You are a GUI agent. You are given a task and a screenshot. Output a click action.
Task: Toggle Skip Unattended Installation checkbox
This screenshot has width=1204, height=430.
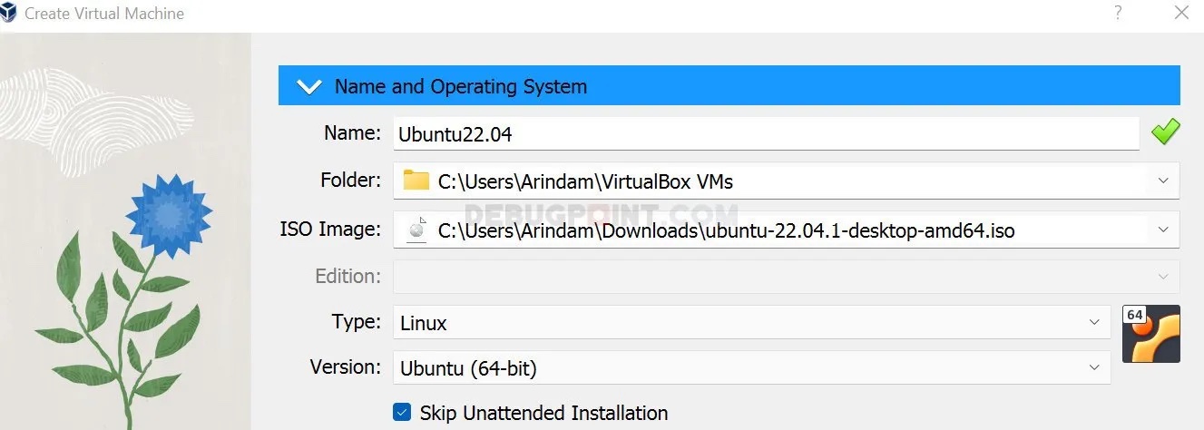point(402,413)
